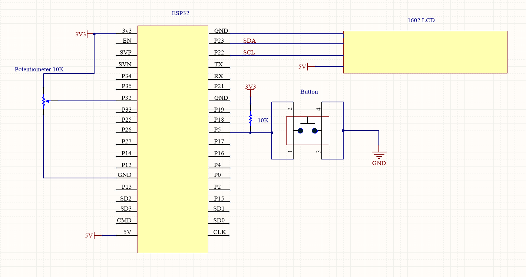Image resolution: width=526 pixels, height=277 pixels.
Task: Select the TX pin label
Action: (x=218, y=65)
